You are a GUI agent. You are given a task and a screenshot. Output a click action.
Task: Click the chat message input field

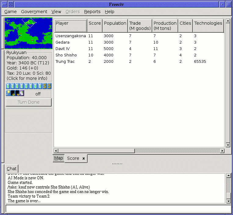pos(118,209)
